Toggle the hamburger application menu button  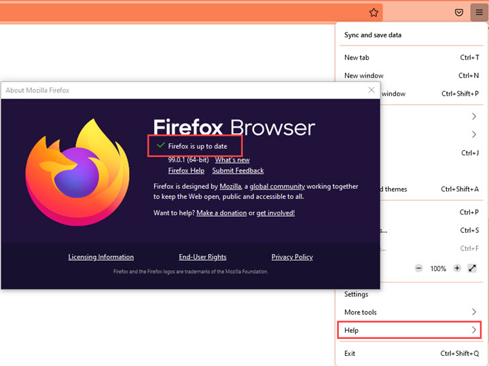[479, 12]
